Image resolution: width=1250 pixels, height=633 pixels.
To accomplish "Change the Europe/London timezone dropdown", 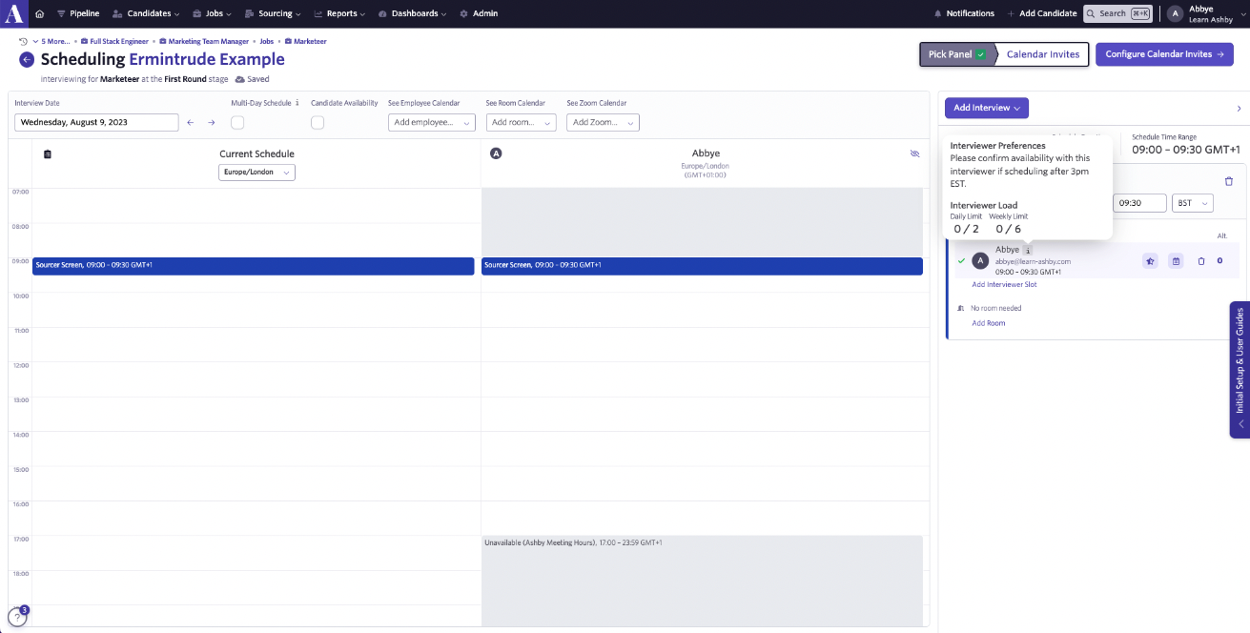I will coord(256,173).
